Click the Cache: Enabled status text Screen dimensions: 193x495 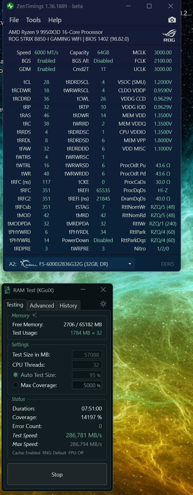coord(26,453)
